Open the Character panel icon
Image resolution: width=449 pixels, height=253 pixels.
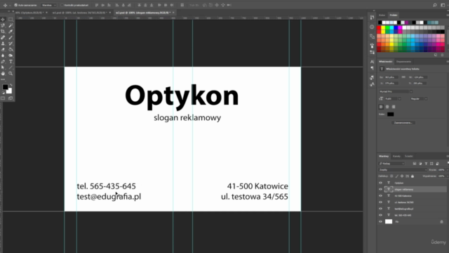pyautogui.click(x=372, y=62)
